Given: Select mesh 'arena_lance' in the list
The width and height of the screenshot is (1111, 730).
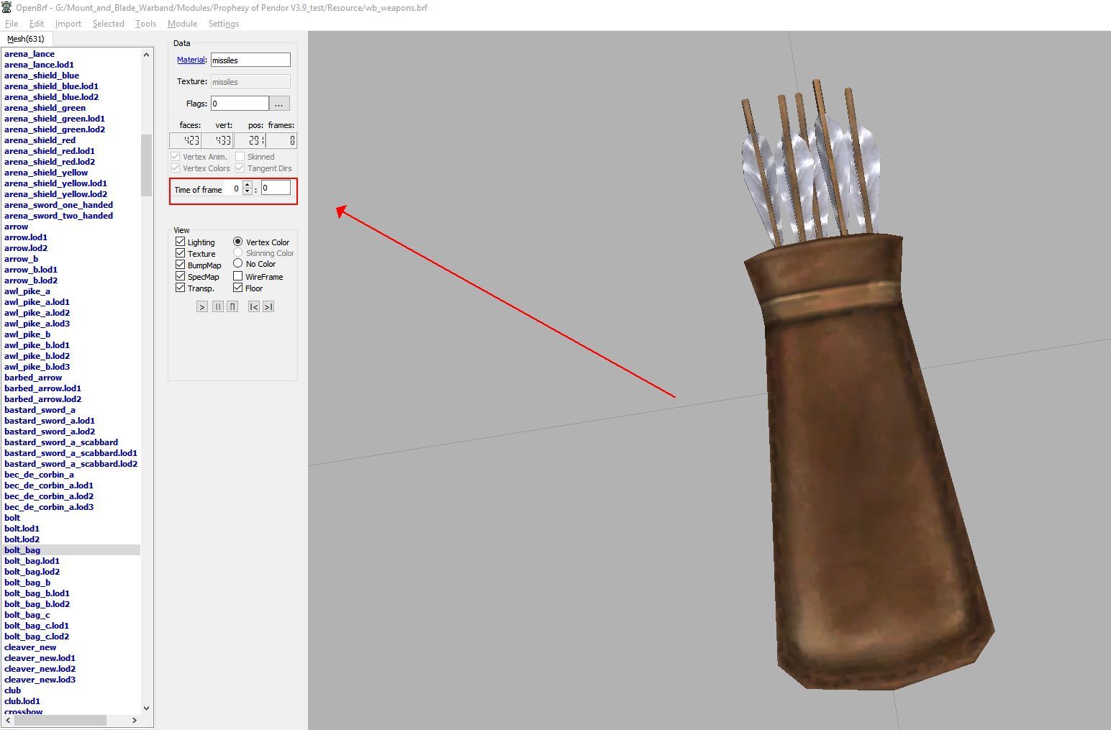Looking at the screenshot, I should click(30, 54).
